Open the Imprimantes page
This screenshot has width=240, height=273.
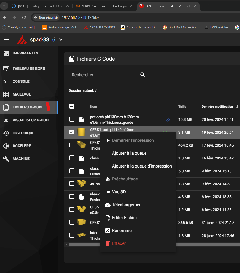[x=29, y=53]
